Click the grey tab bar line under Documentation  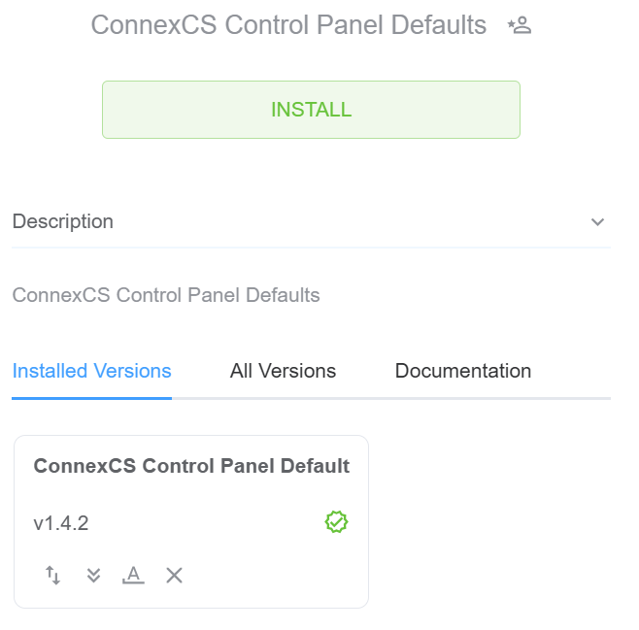point(463,398)
